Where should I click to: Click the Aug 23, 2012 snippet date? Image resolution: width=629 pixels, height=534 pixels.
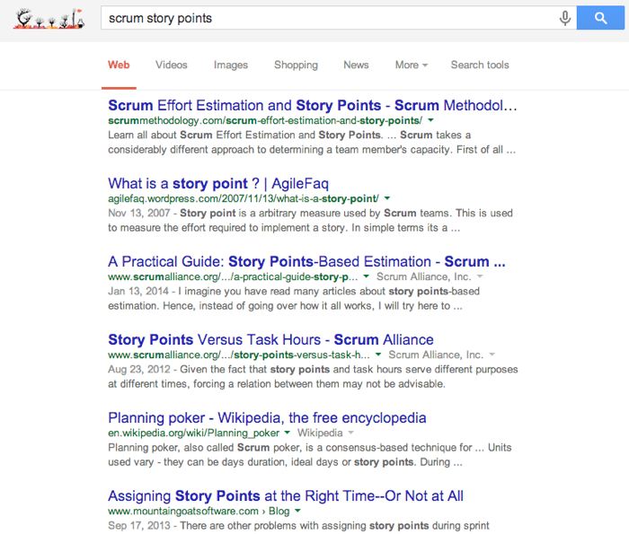(x=139, y=370)
